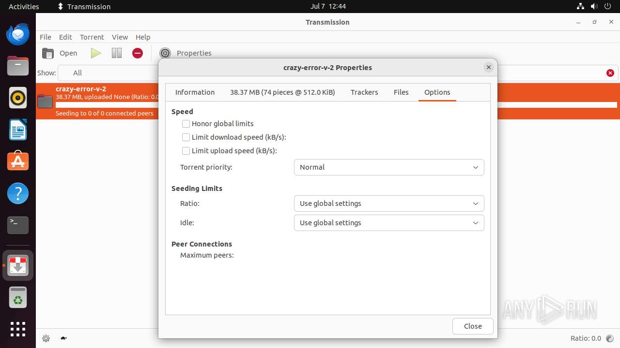This screenshot has height=348, width=620.
Task: Select the Options tab
Action: 437,92
